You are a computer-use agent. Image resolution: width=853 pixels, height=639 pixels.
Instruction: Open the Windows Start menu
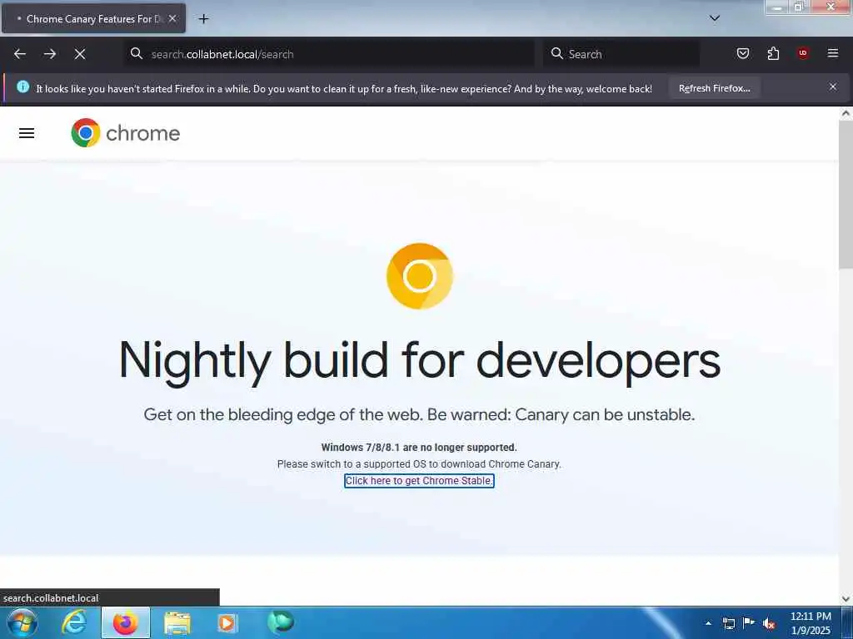(x=22, y=622)
